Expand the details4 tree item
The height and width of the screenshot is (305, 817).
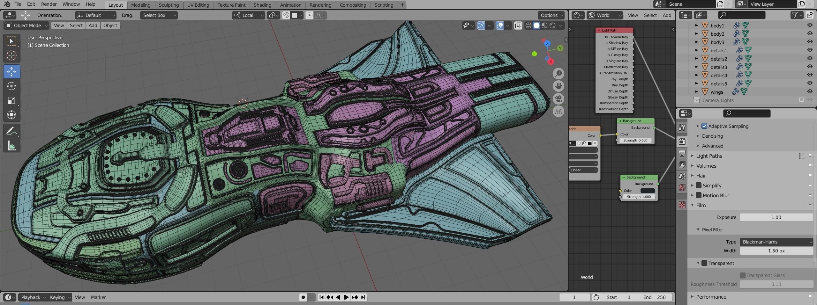697,75
